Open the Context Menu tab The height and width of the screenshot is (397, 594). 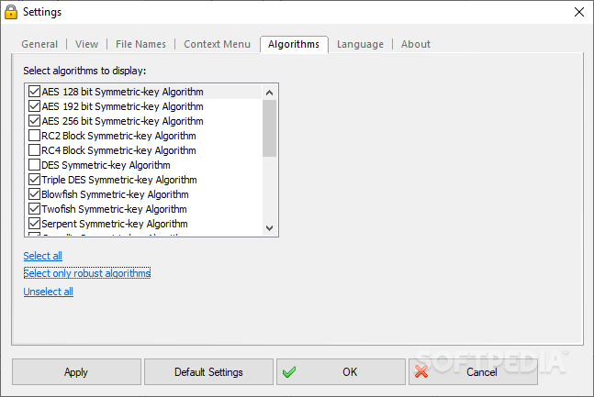tap(217, 44)
